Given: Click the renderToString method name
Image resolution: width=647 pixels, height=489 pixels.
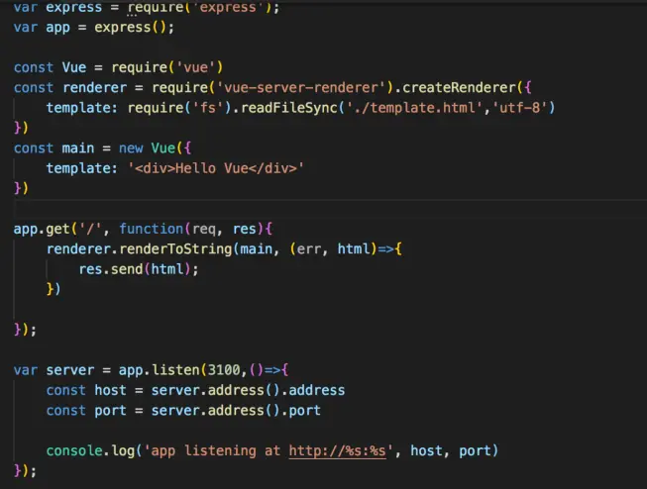Looking at the screenshot, I should (175, 249).
